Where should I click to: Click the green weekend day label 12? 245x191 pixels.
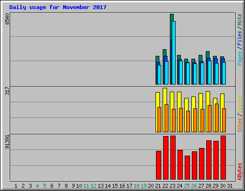tap(93, 186)
